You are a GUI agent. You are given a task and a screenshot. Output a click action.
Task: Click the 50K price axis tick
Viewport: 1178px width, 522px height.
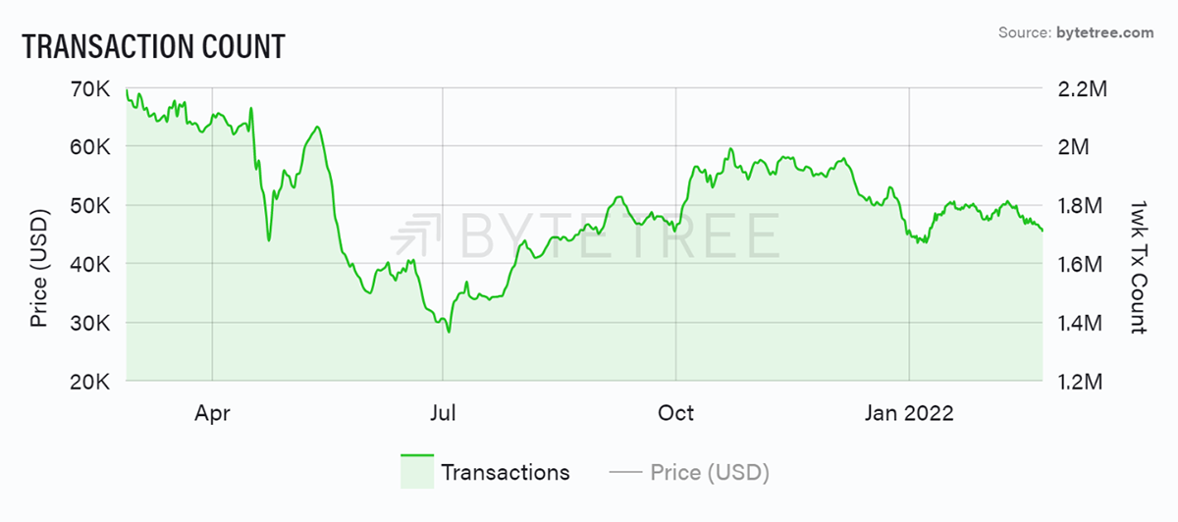[91, 205]
